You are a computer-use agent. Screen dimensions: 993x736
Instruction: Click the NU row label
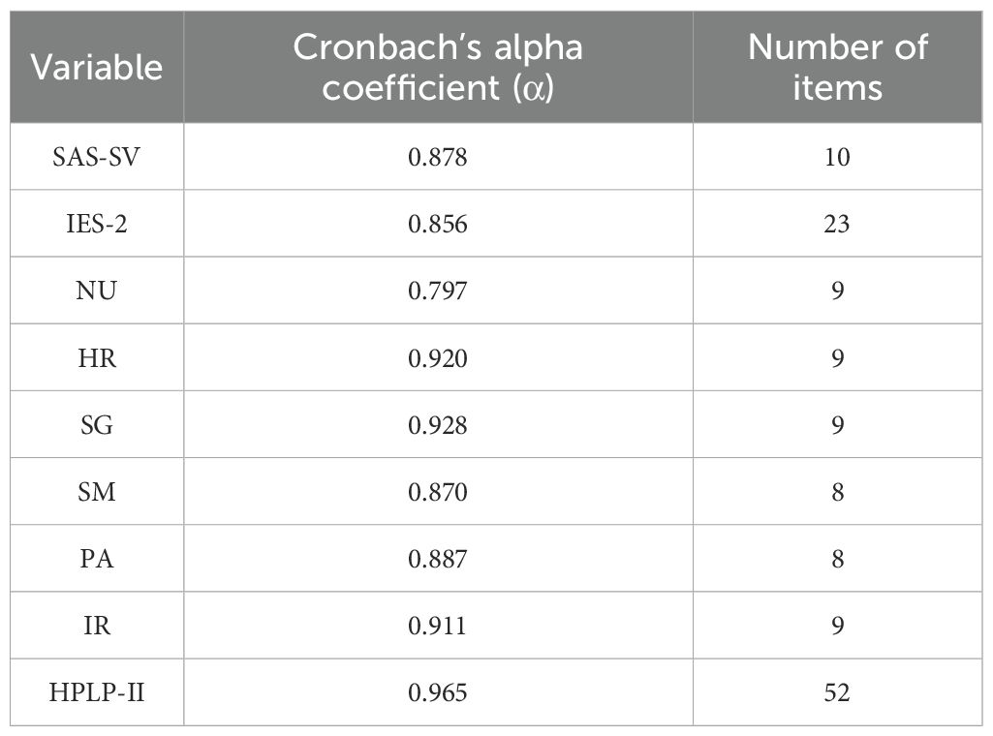tap(96, 291)
